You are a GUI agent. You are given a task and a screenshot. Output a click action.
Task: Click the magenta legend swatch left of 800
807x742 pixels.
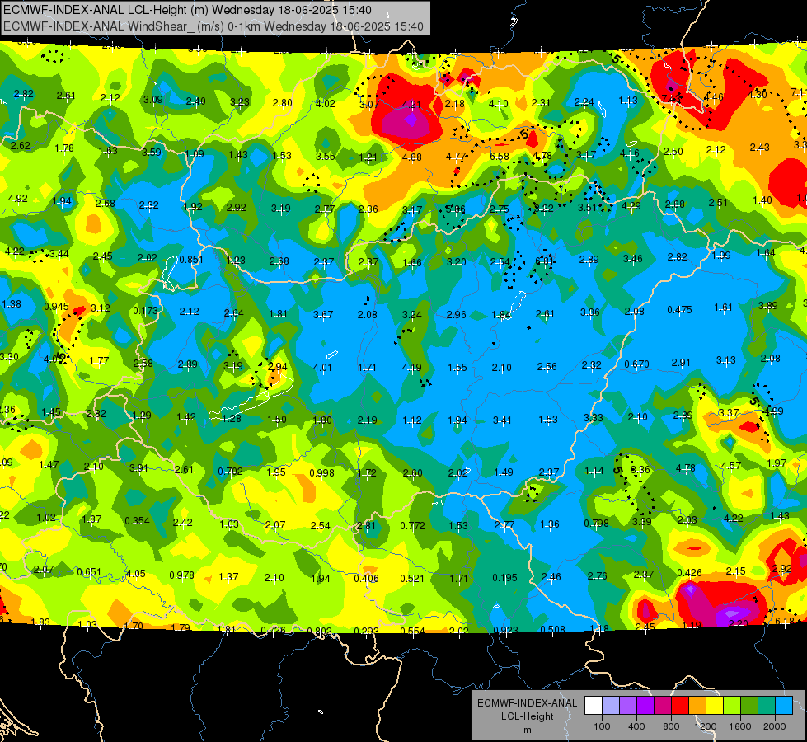pyautogui.click(x=663, y=705)
